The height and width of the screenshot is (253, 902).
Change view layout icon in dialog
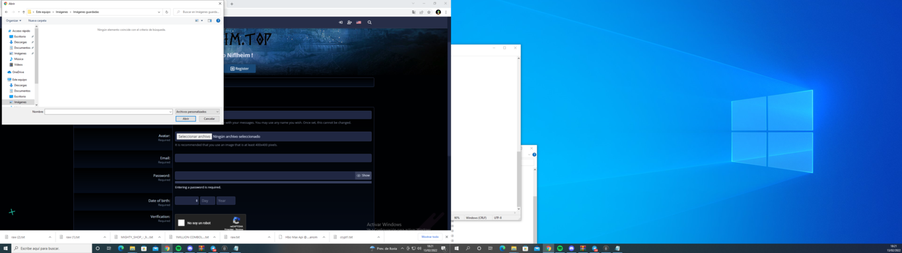pos(197,20)
